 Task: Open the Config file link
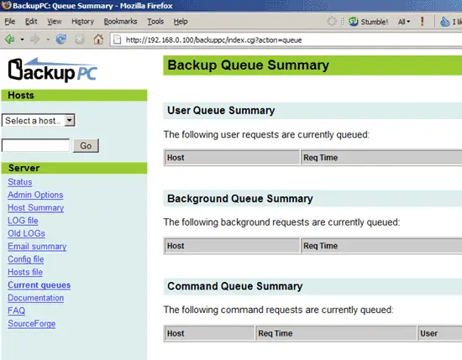(26, 259)
